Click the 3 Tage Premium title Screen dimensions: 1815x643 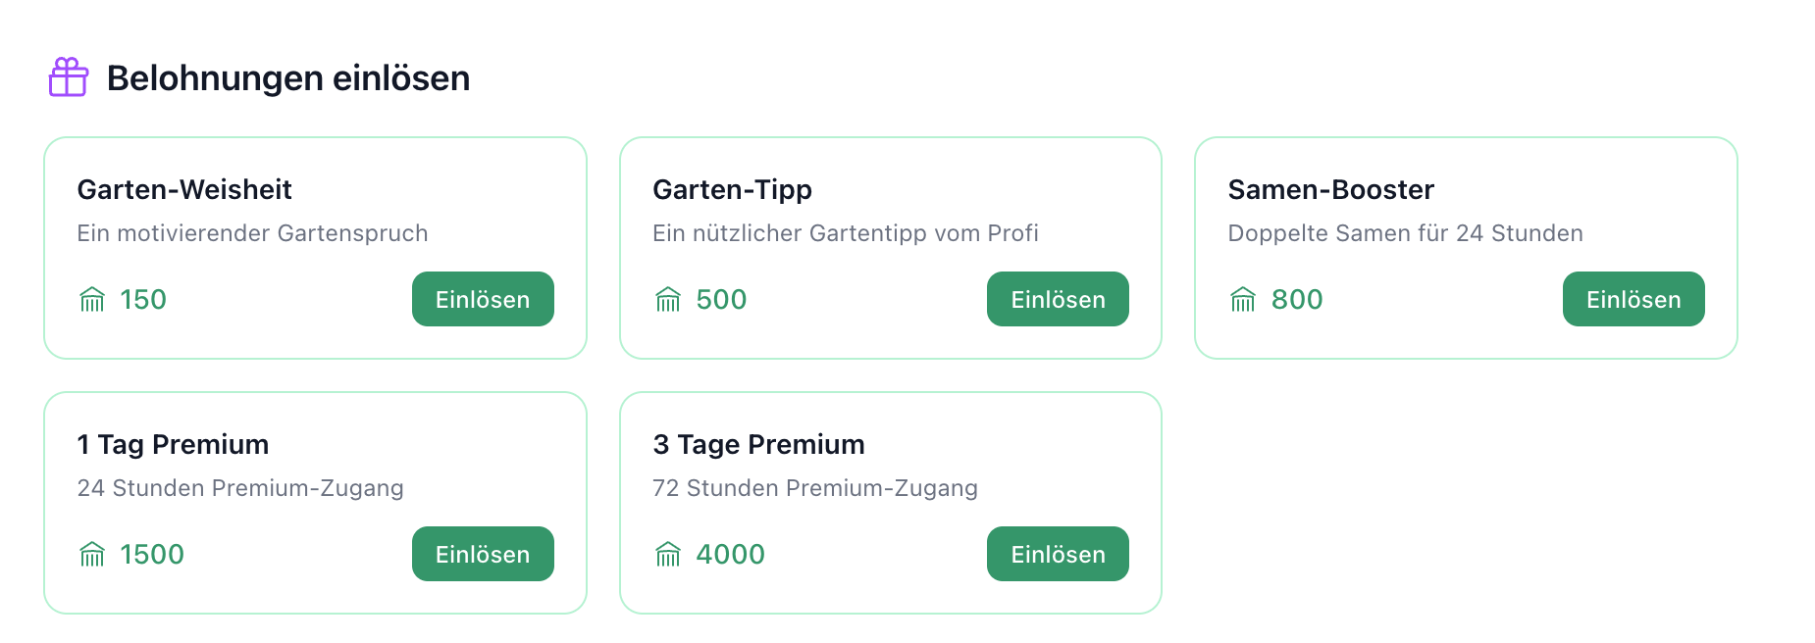758,444
